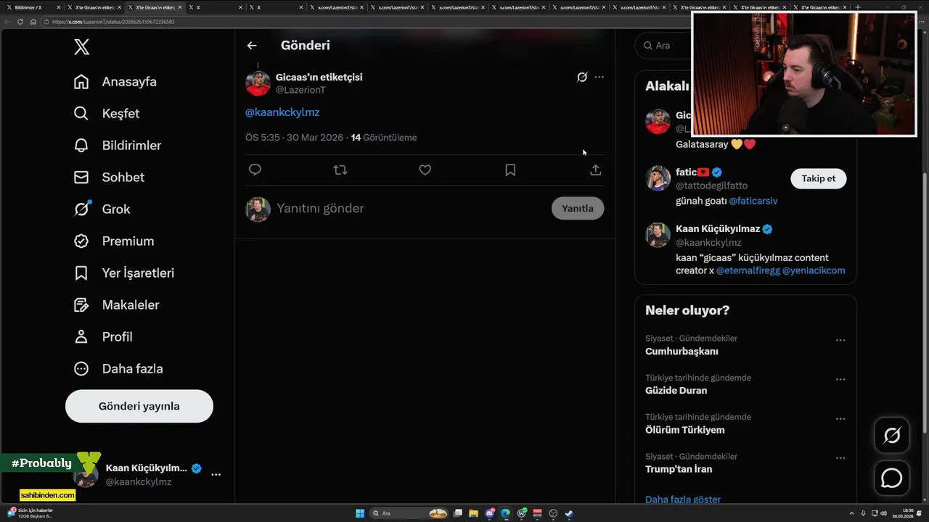Click browser reload button

(20, 22)
